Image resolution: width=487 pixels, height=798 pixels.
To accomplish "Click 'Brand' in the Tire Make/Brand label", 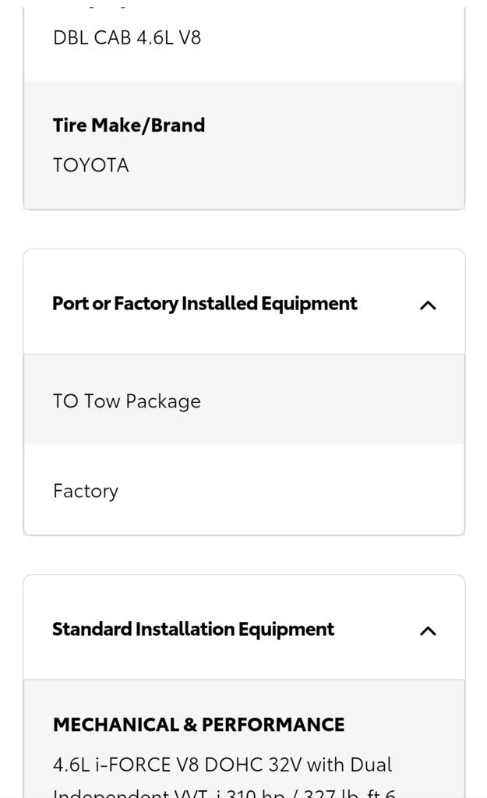I will pyautogui.click(x=178, y=125).
